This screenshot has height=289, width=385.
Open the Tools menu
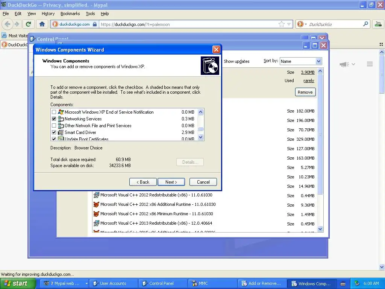tap(90, 14)
